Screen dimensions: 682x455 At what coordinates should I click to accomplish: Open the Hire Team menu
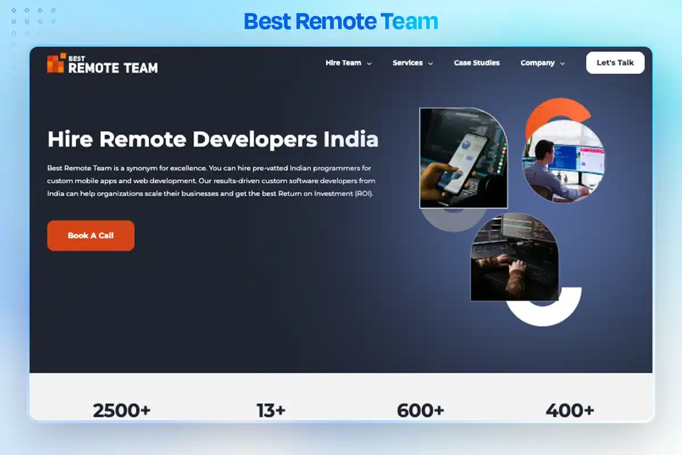click(343, 63)
